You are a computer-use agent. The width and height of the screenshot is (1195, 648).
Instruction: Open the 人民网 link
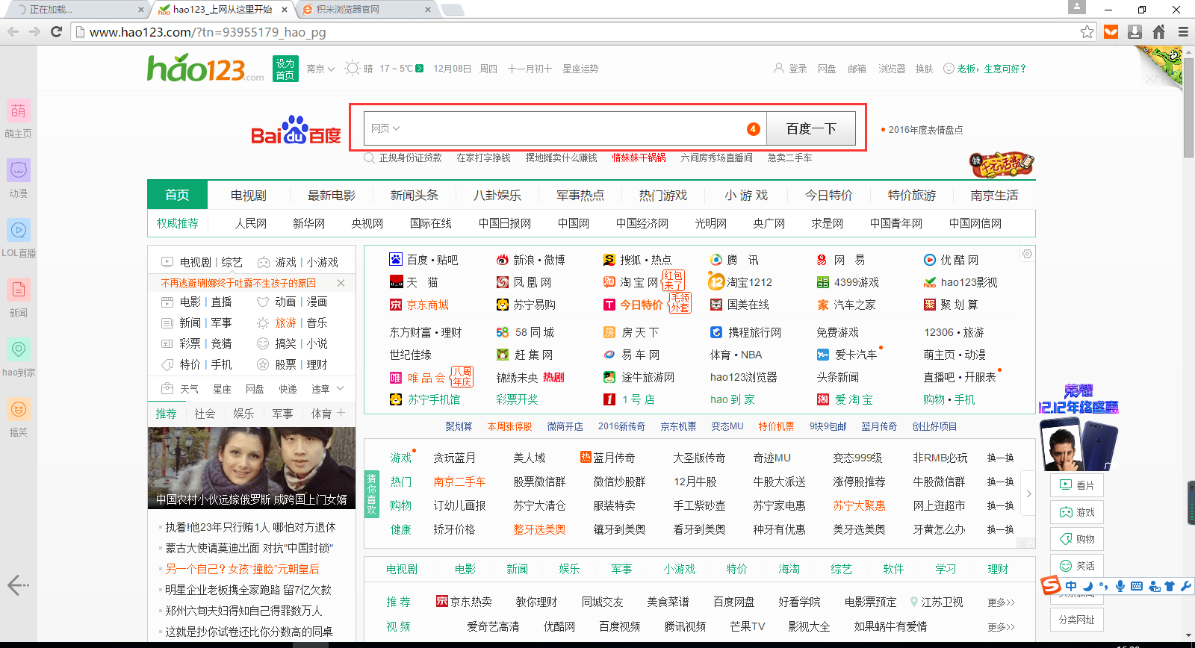(250, 223)
